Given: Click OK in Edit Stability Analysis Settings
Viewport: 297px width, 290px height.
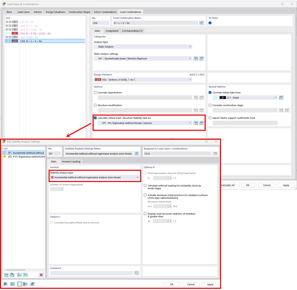Looking at the screenshot, I should (x=172, y=284).
